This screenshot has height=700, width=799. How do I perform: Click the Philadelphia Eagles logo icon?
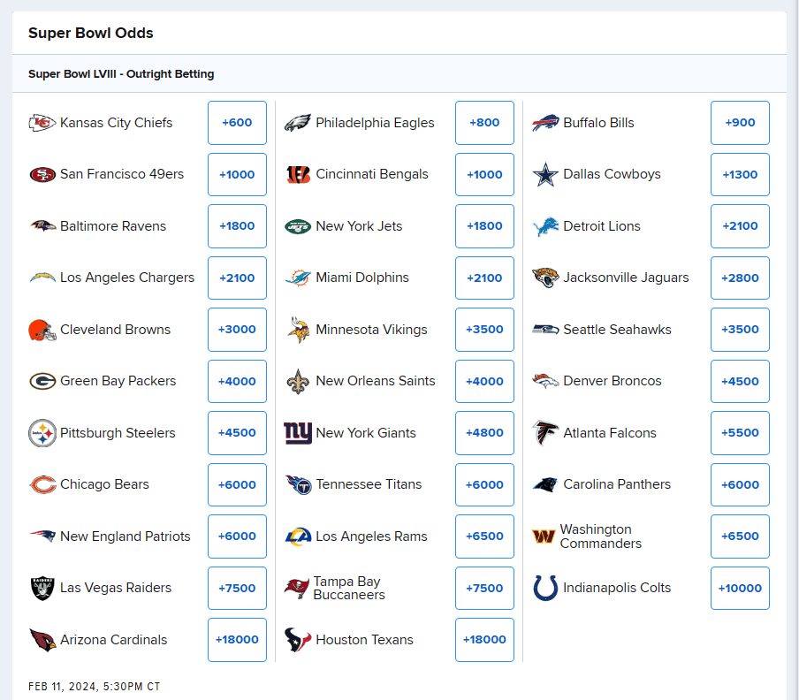tap(298, 123)
